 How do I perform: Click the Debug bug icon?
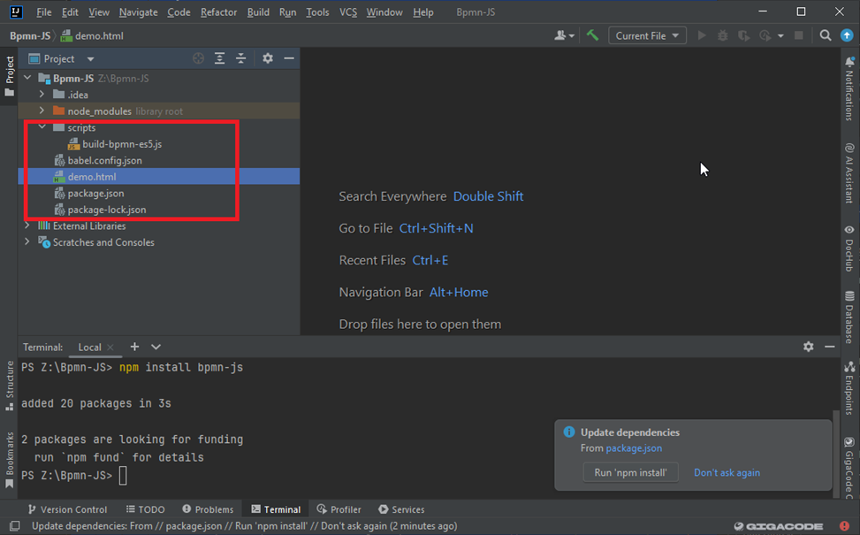(723, 35)
